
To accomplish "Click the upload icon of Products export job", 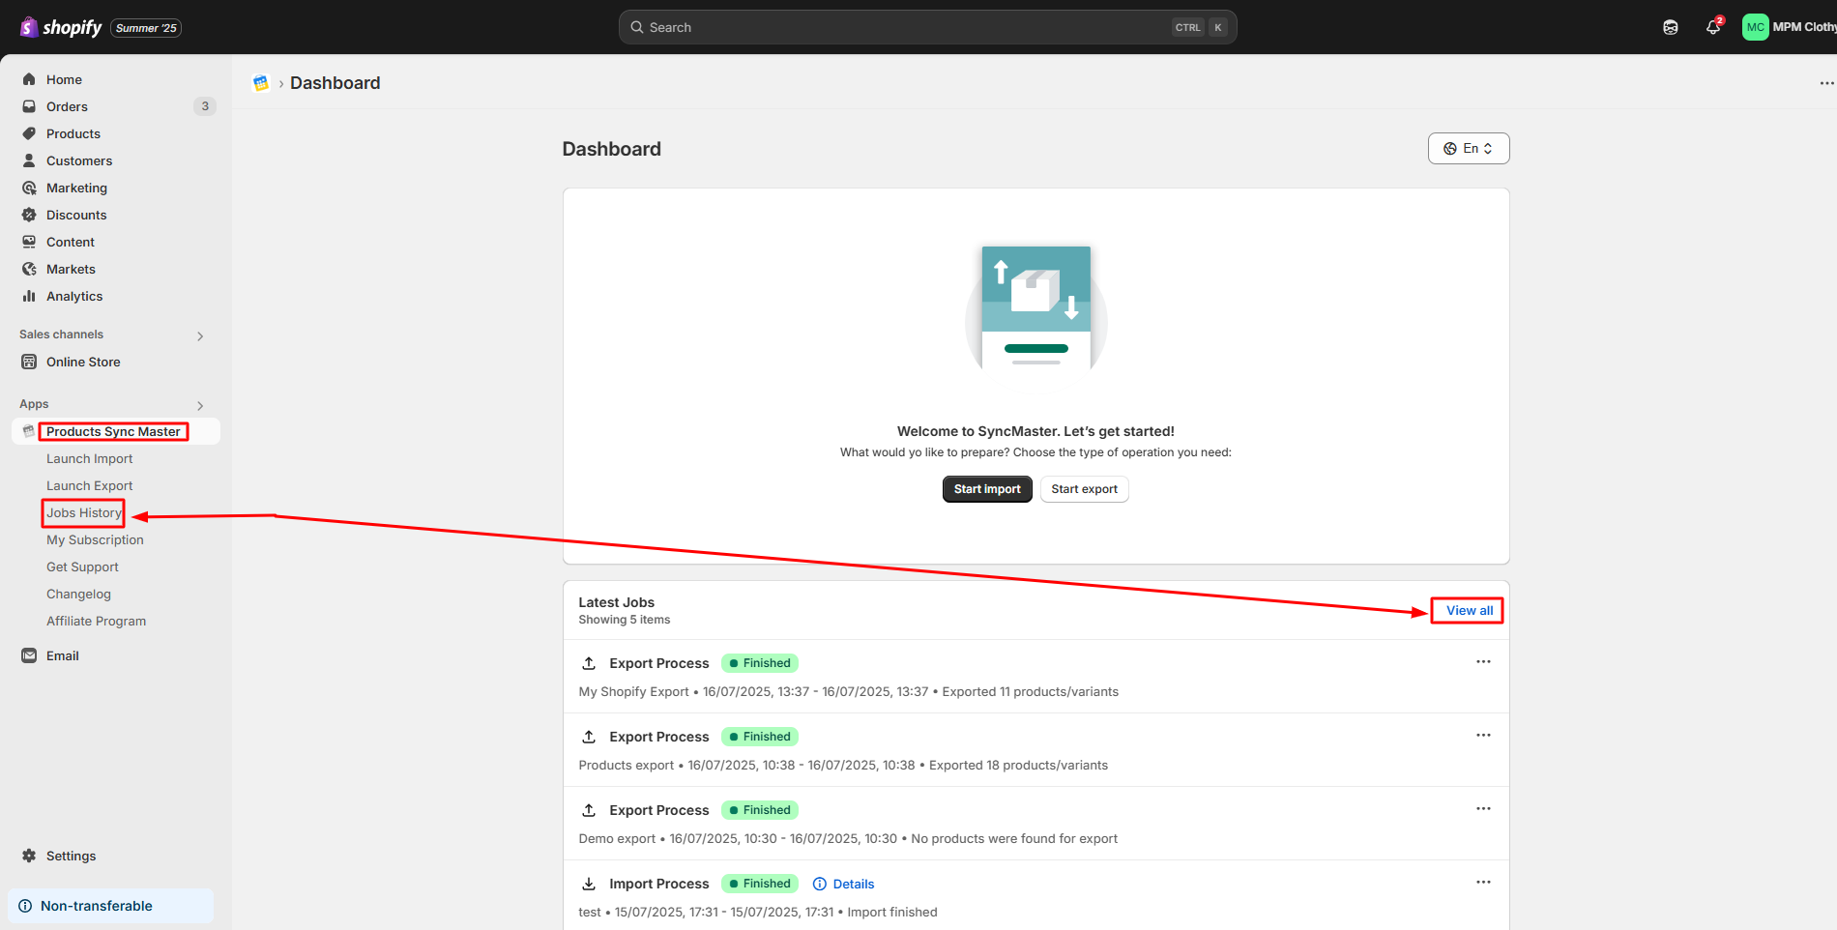I will [589, 737].
